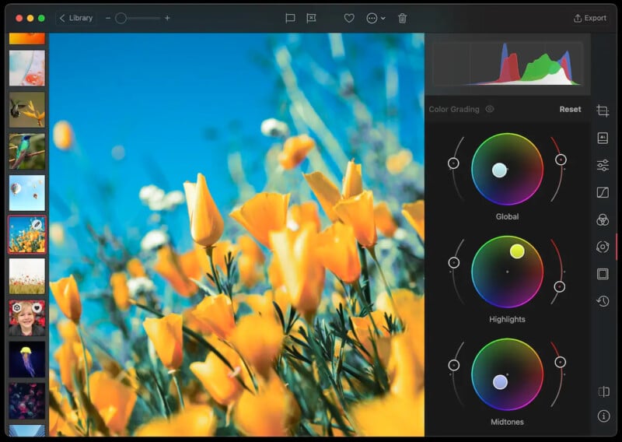Delete photo with the trash icon
622x442 pixels.
(402, 18)
